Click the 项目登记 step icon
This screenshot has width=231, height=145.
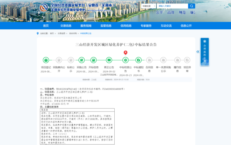click(x=46, y=60)
